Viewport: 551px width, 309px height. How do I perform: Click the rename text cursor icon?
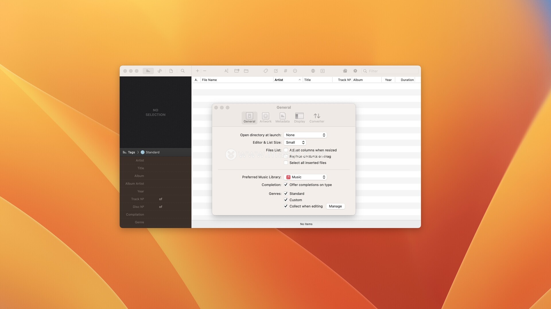(226, 71)
